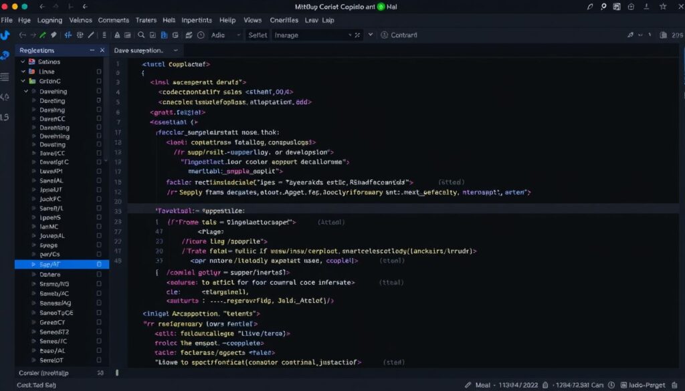Toggle checkbox on Linne row
This screenshot has width=685, height=391.
click(99, 72)
